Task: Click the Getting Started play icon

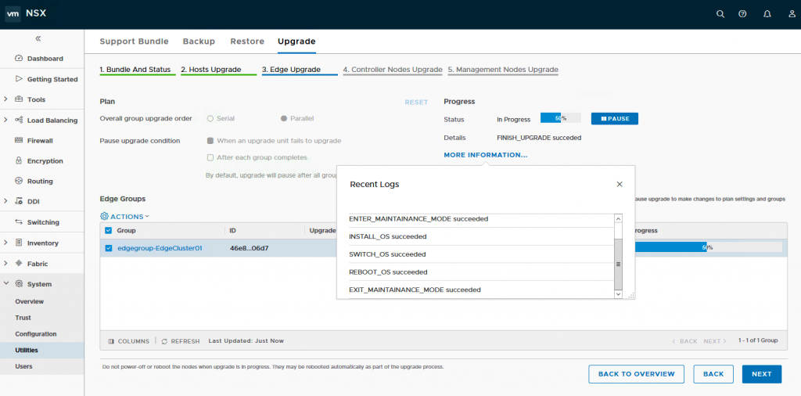Action: 19,79
